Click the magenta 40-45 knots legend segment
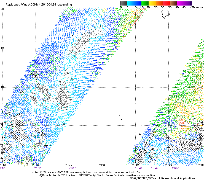Screen dimensions: 204x180 pyautogui.click(x=181, y=3)
